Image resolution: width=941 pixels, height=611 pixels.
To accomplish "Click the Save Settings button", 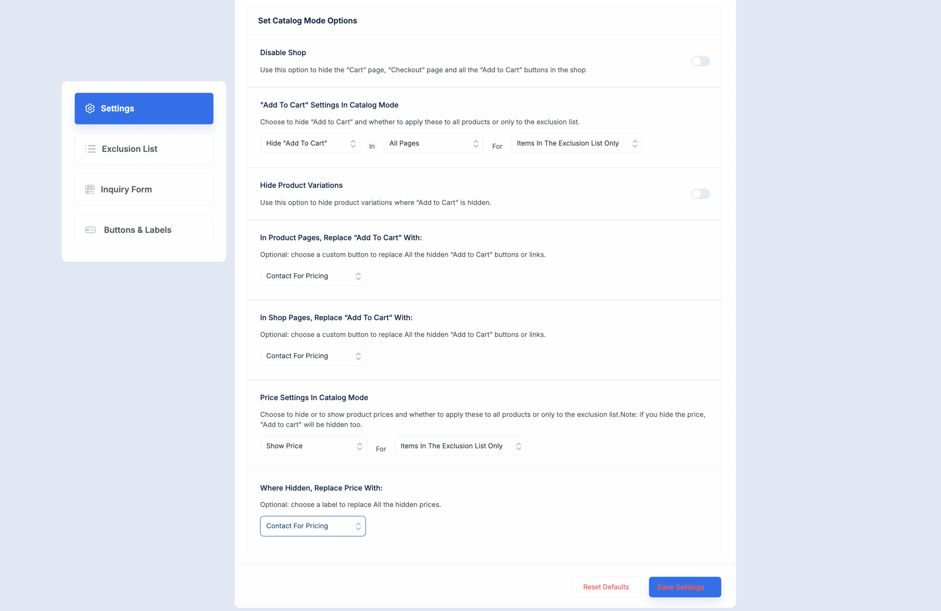I will 684,587.
